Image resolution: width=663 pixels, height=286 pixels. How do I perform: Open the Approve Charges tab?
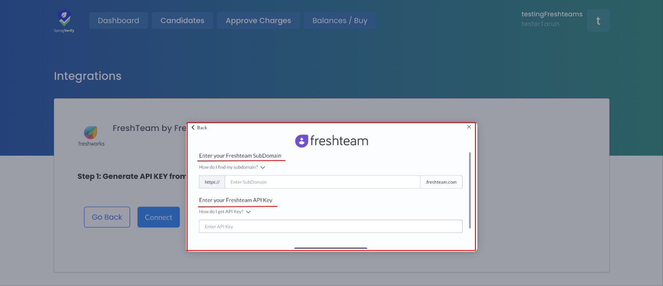point(258,20)
